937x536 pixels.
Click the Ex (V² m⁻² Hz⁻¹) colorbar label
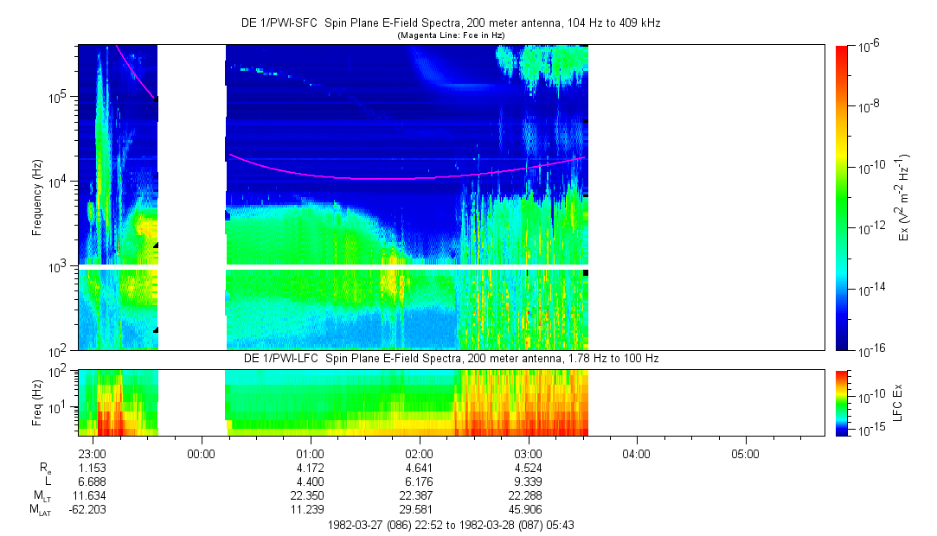pos(904,197)
